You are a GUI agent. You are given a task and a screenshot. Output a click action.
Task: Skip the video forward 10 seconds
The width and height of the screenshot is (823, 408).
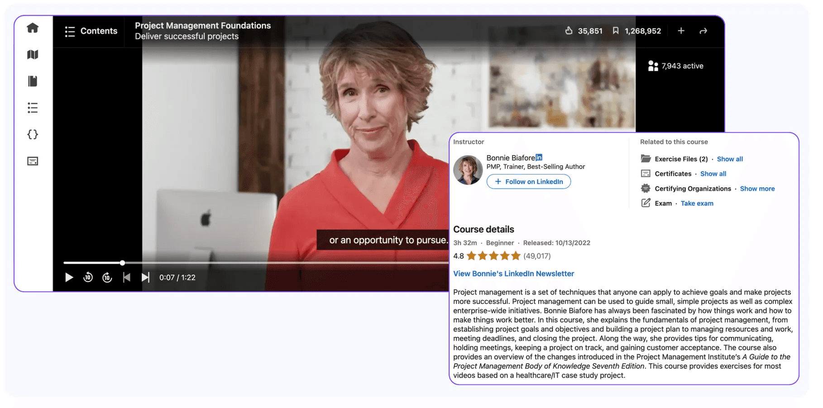coord(107,277)
